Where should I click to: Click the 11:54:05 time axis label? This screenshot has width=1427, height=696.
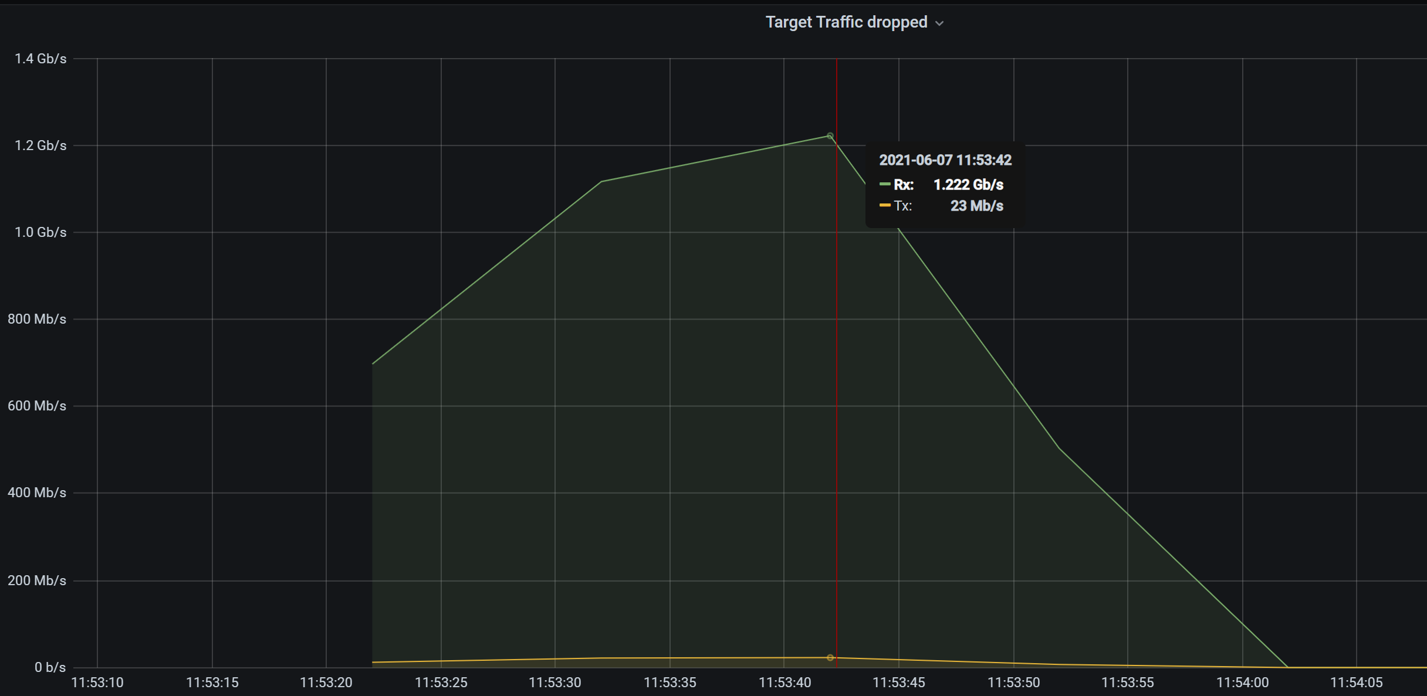pyautogui.click(x=1356, y=683)
